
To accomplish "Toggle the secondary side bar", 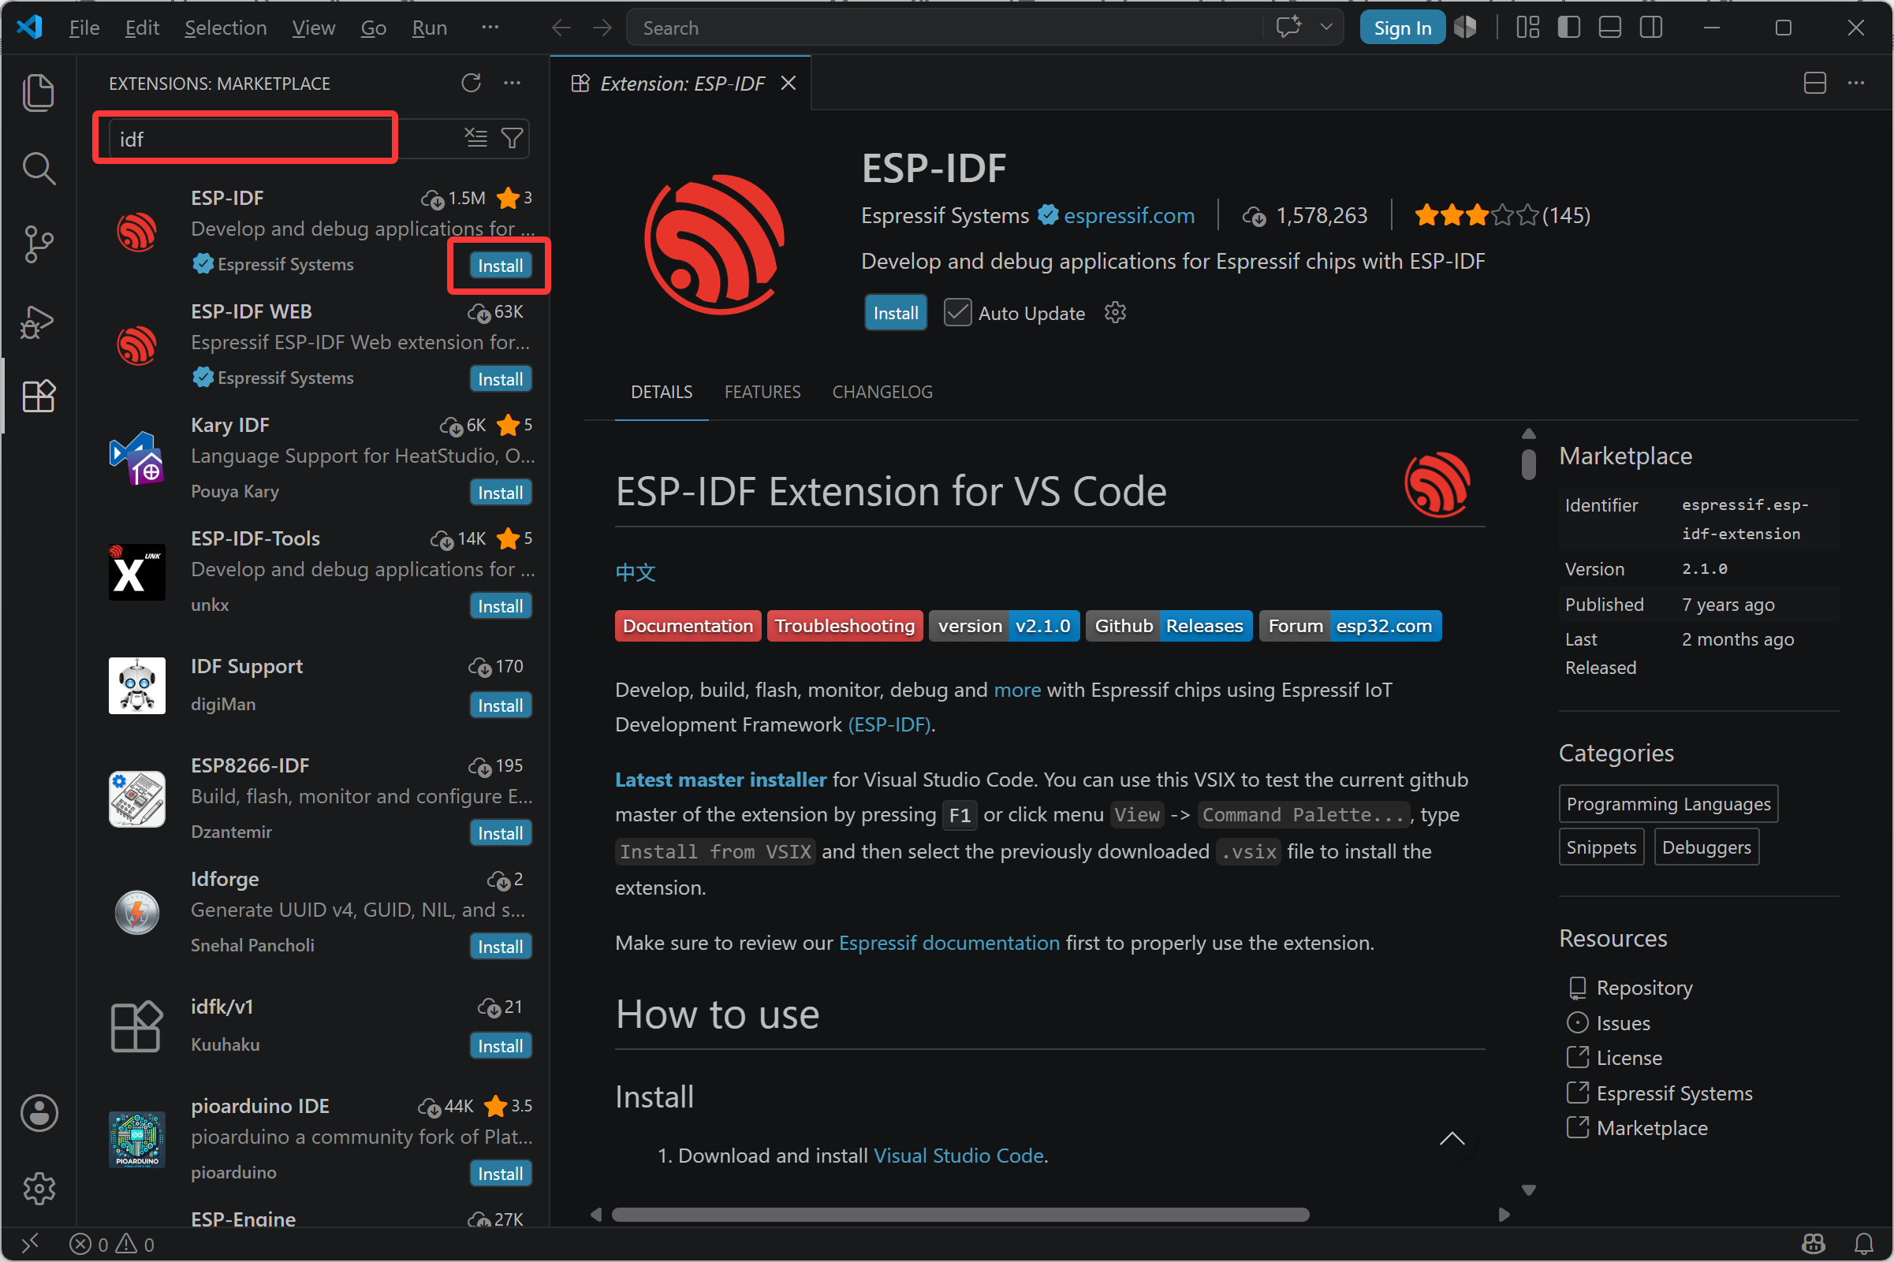I will [x=1651, y=28].
